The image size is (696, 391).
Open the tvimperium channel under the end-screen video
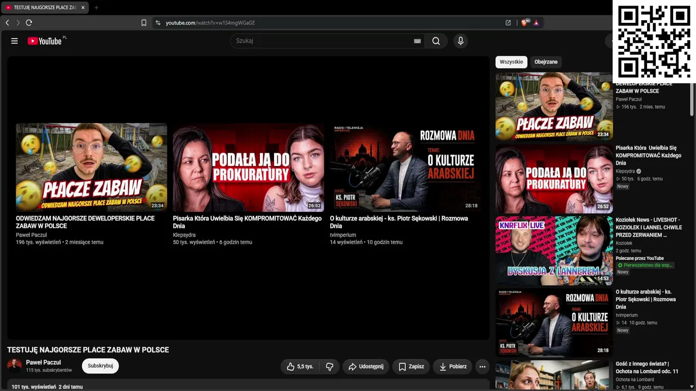point(343,235)
